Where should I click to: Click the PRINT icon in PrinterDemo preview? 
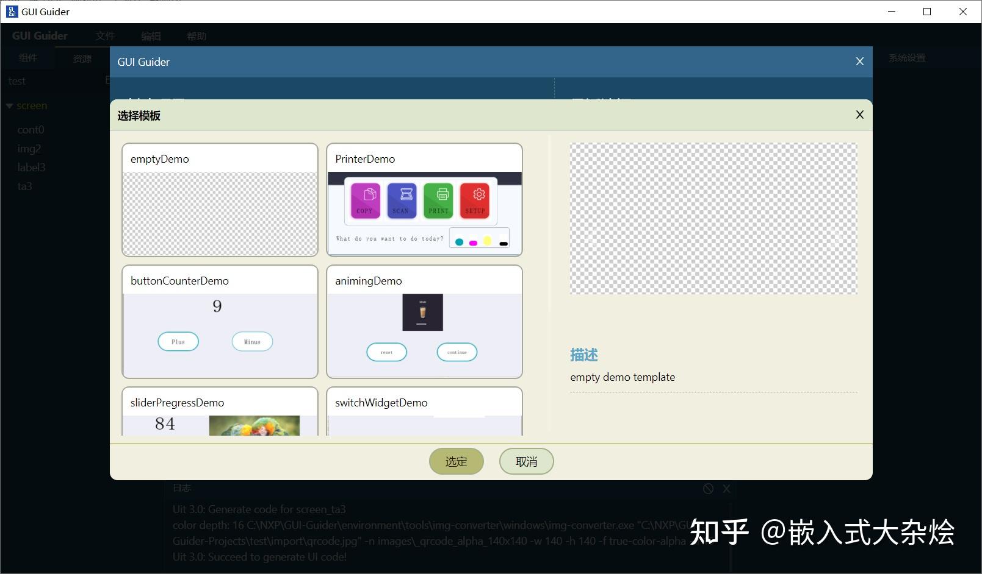click(438, 200)
